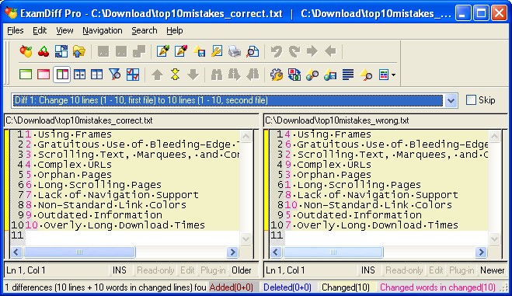Toggle the vertical split panes view button
This screenshot has height=296, width=512.
point(61,75)
